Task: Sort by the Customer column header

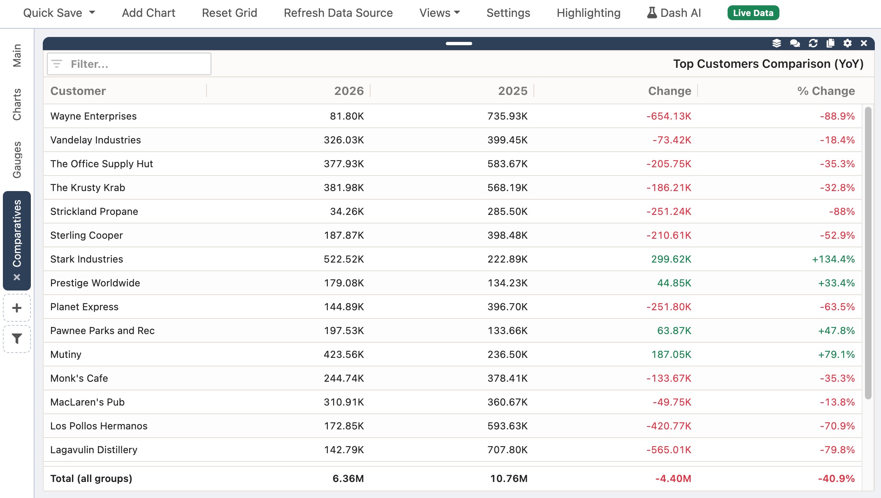Action: [78, 91]
